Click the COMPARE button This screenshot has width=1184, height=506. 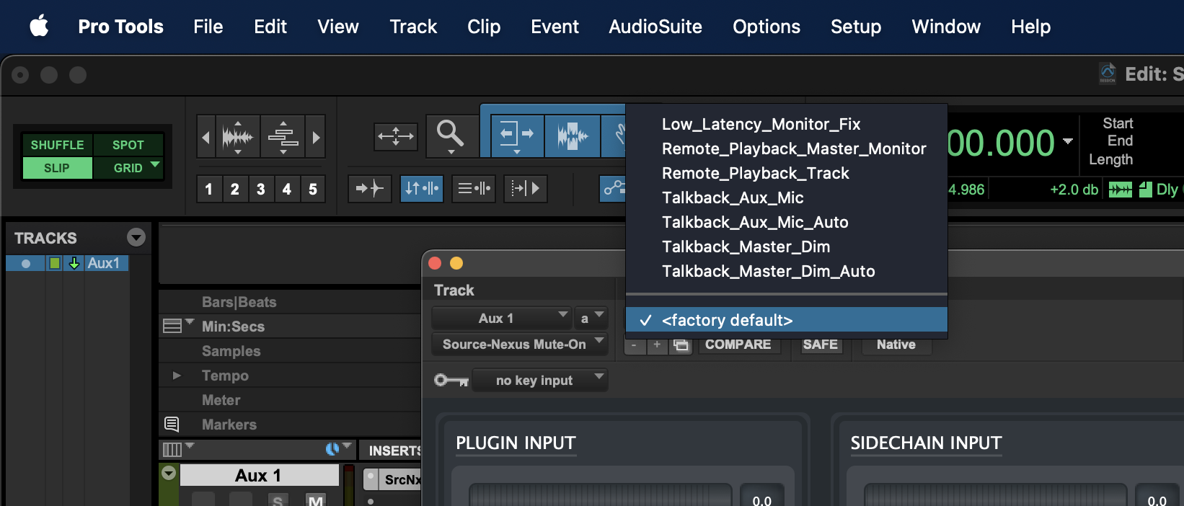738,345
